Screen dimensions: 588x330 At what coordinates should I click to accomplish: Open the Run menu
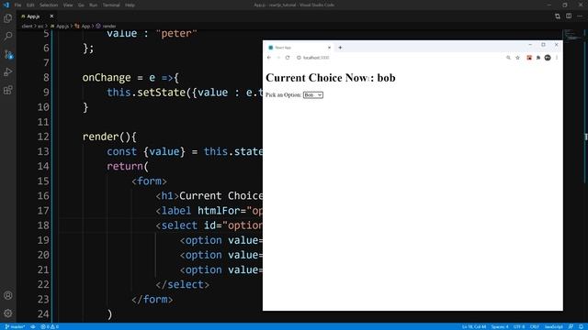tap(94, 5)
